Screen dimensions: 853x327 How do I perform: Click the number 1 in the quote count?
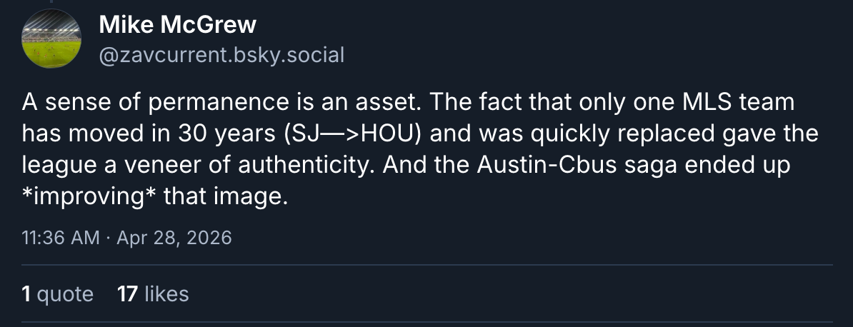pos(26,293)
